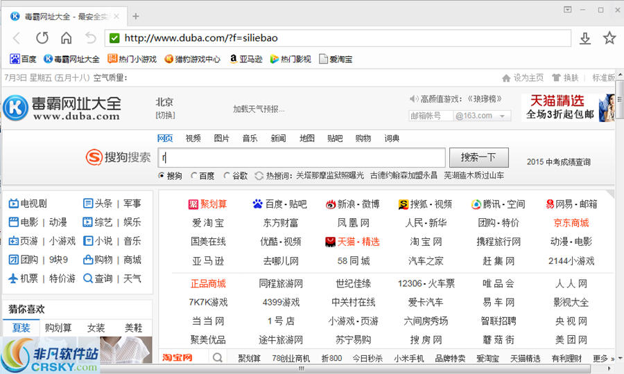This screenshot has width=624, height=374.
Task: Open the 天猫精选 banner ad
Action: pyautogui.click(x=568, y=108)
